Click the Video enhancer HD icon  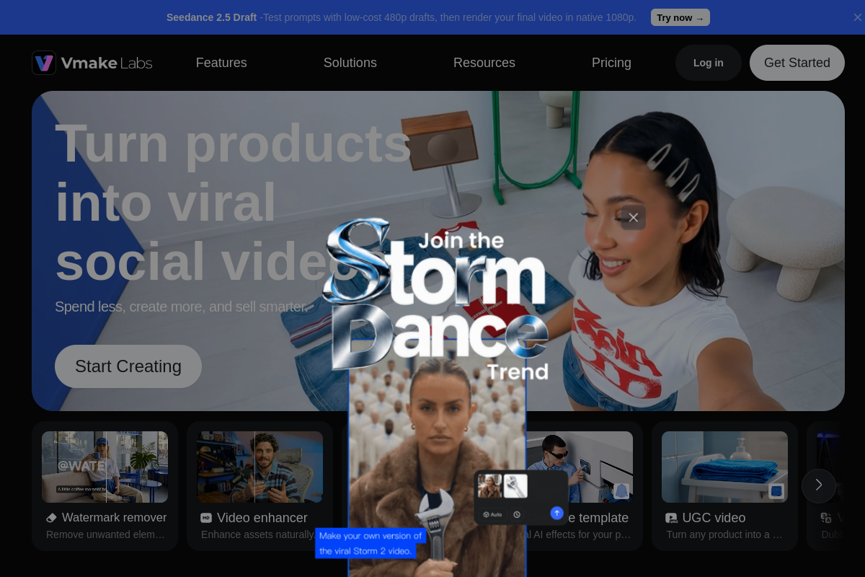206,518
